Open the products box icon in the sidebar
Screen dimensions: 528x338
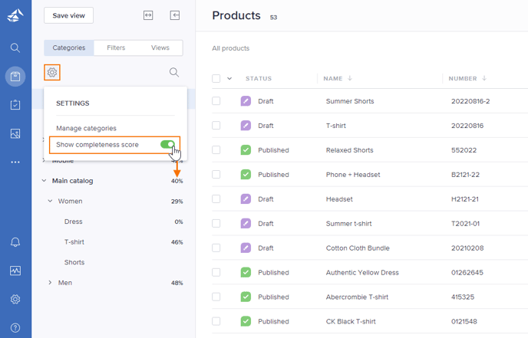(15, 77)
